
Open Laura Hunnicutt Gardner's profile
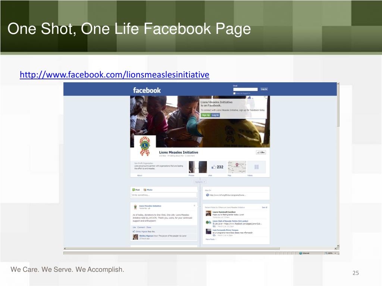coord(224,212)
